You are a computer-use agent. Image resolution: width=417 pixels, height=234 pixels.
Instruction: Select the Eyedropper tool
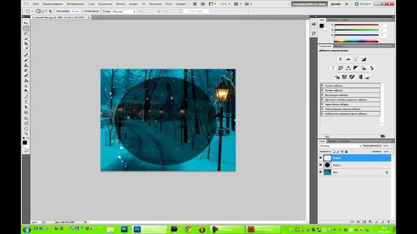click(x=26, y=49)
